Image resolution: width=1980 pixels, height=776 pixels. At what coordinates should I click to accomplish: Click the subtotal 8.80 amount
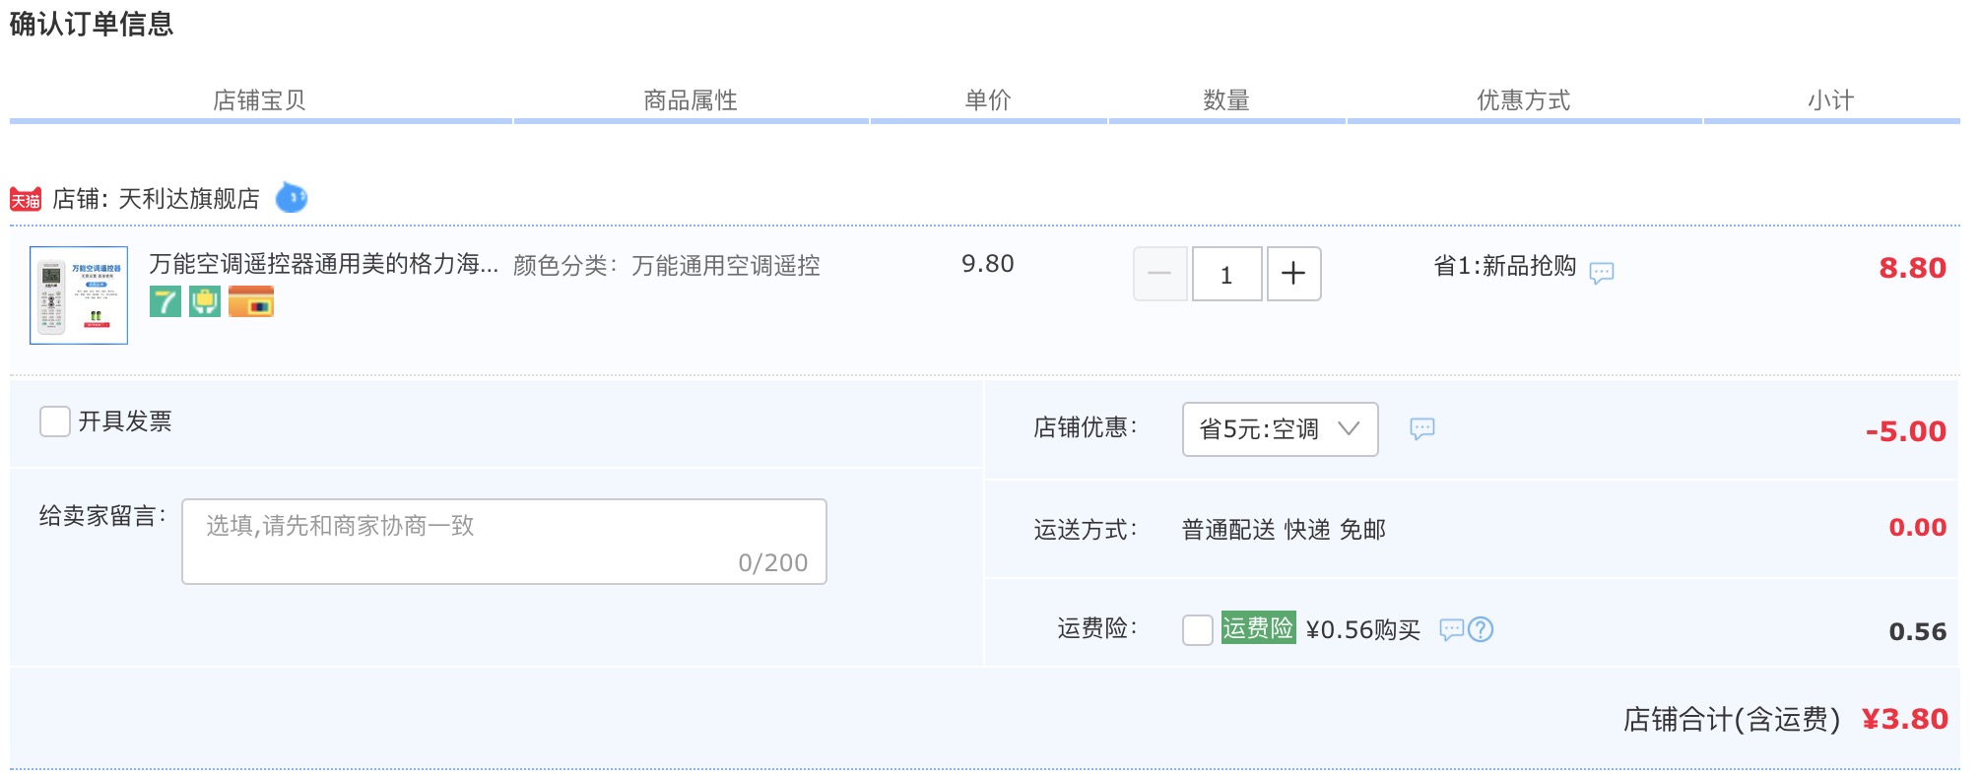point(1913,268)
